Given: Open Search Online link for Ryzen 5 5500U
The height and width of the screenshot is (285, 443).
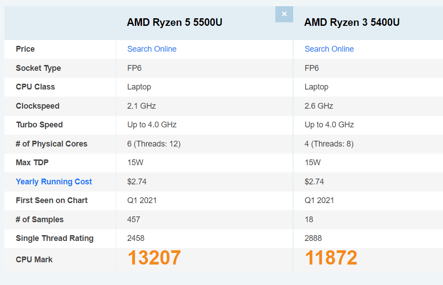Looking at the screenshot, I should coord(152,49).
